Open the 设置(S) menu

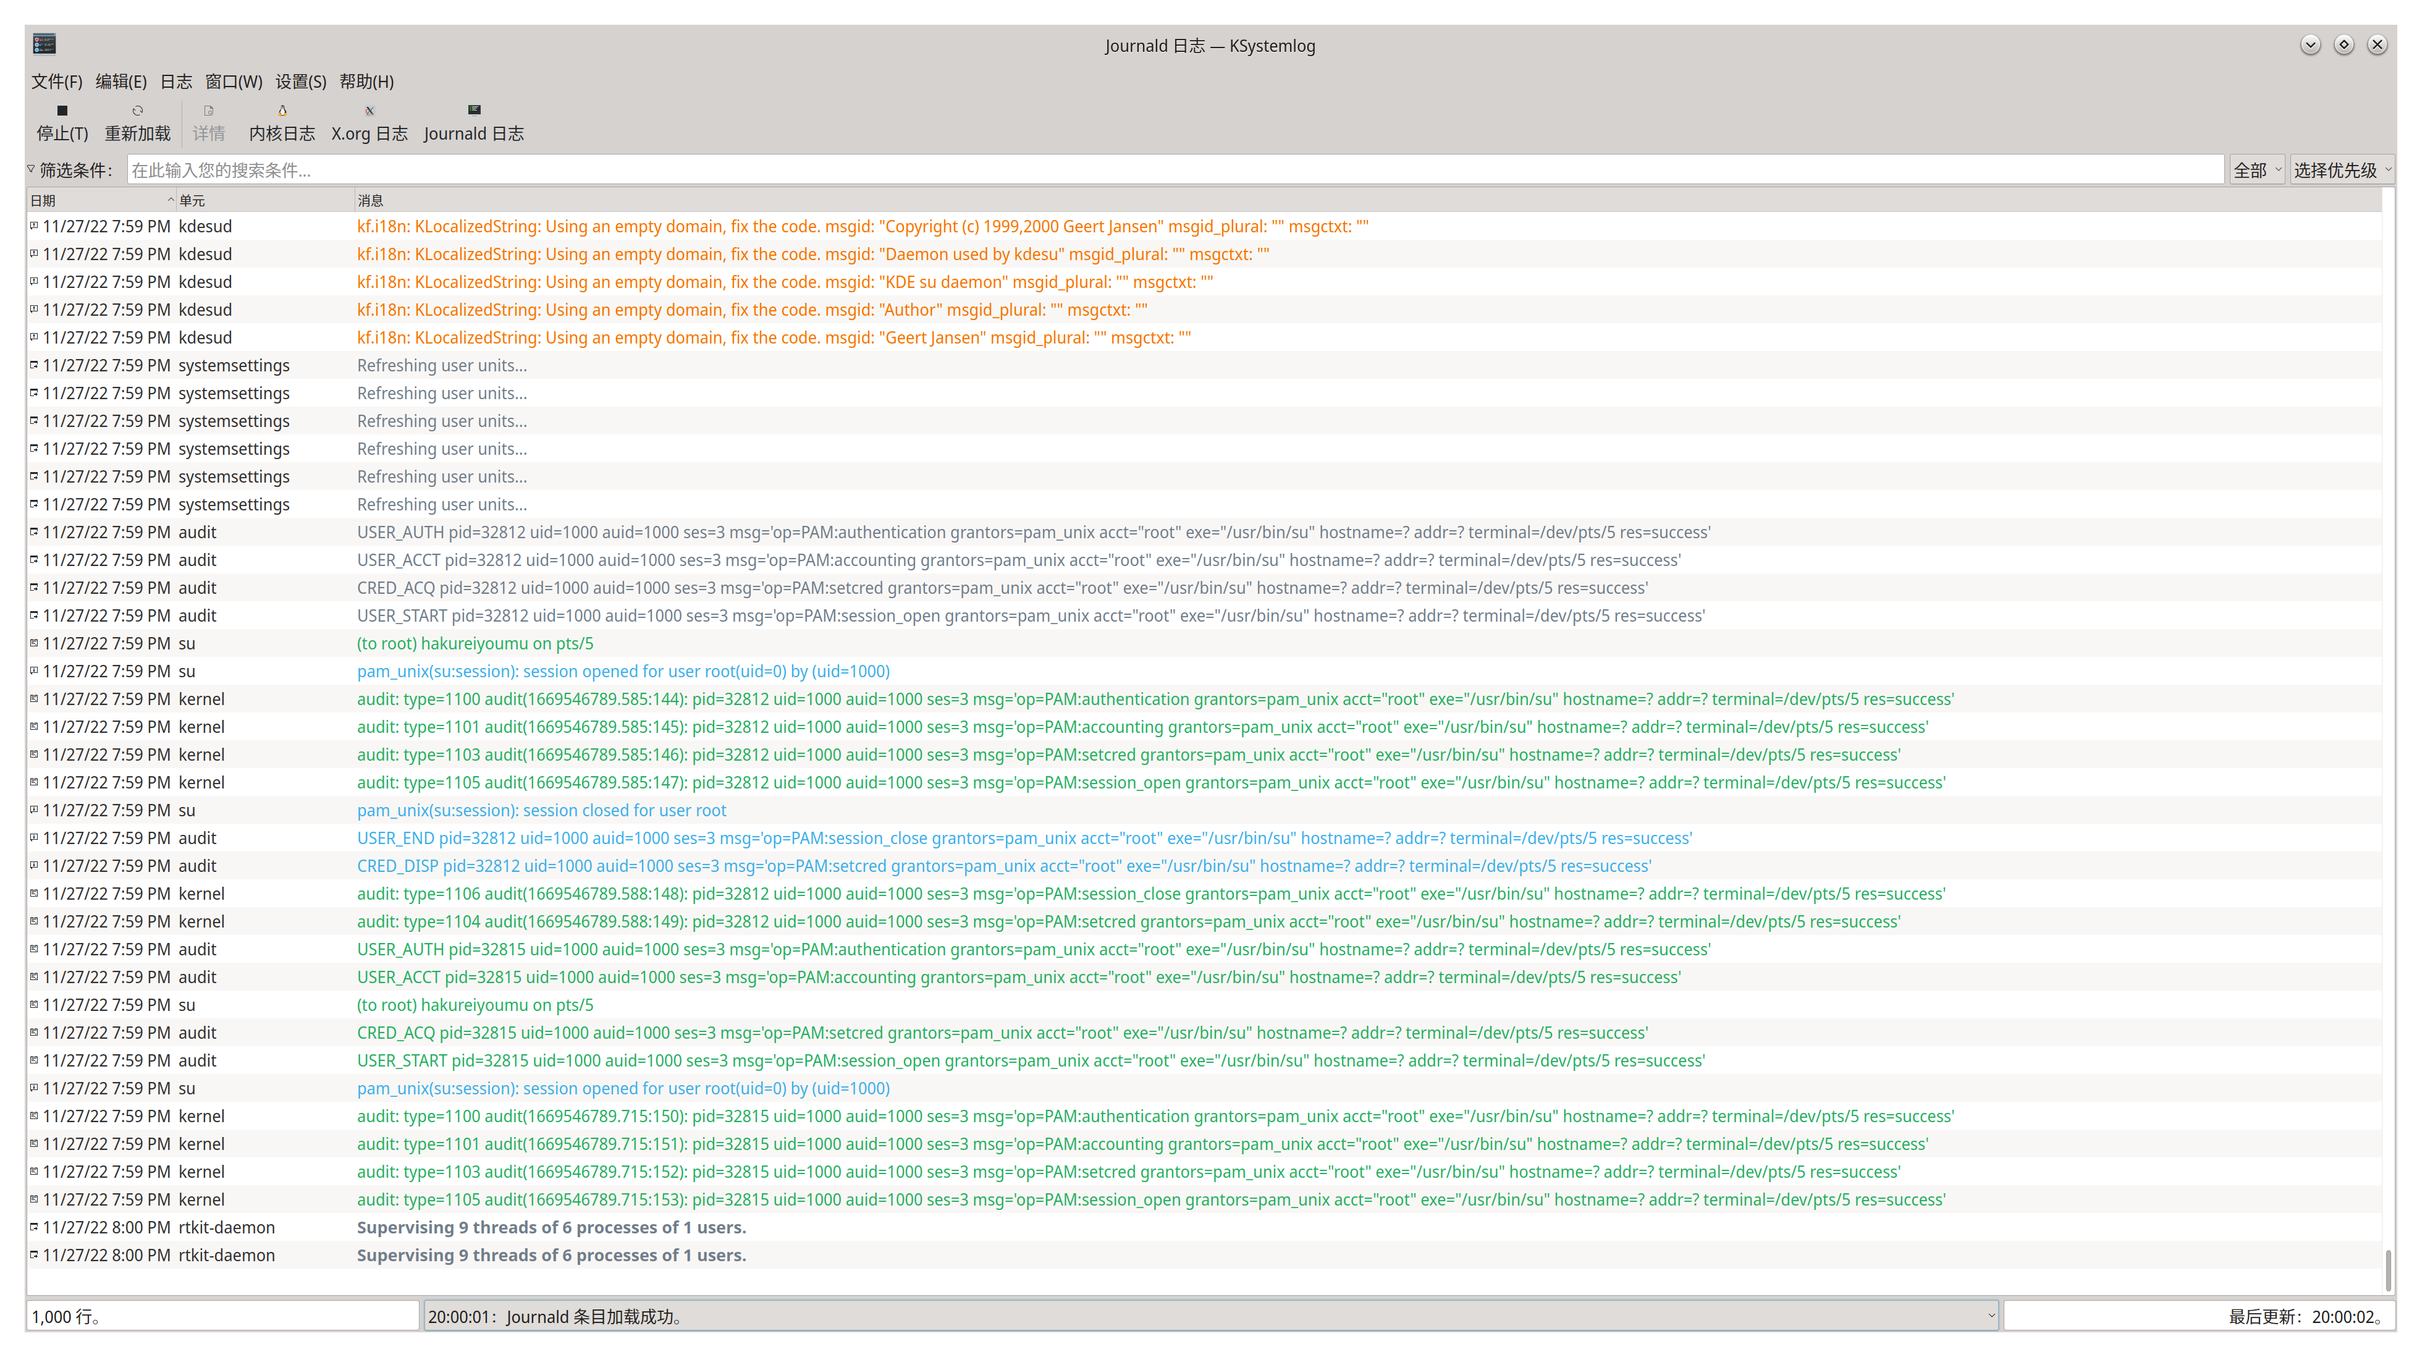click(300, 82)
